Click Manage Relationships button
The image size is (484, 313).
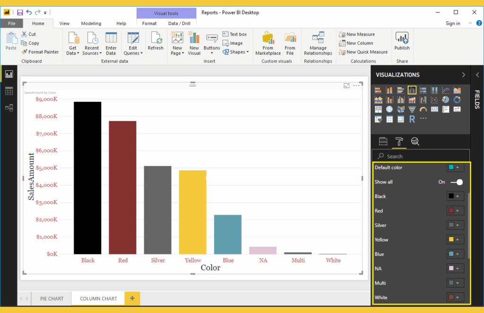(318, 43)
